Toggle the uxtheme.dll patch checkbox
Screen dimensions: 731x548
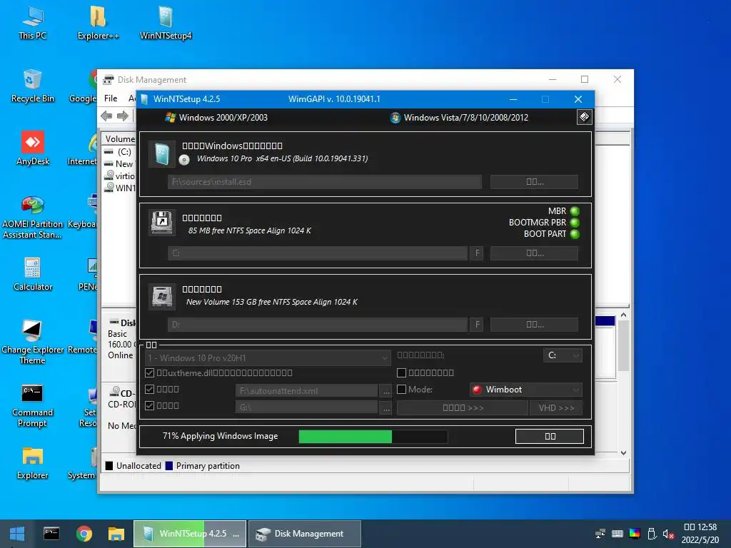150,372
